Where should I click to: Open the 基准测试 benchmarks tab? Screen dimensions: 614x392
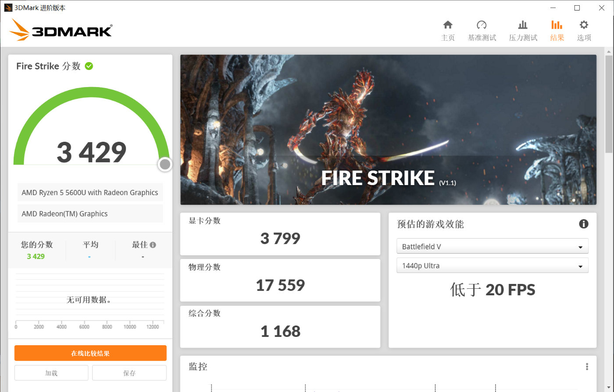point(482,31)
